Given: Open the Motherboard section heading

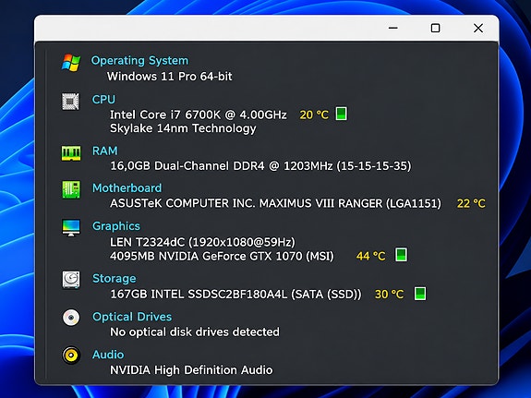Looking at the screenshot, I should point(127,188).
